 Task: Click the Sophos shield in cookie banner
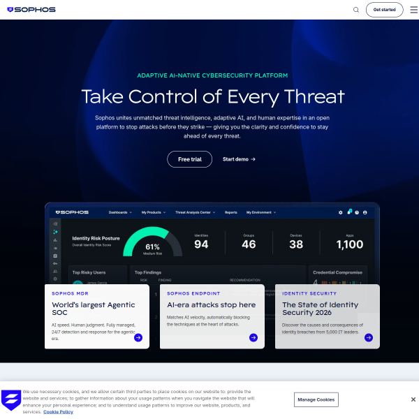click(11, 400)
